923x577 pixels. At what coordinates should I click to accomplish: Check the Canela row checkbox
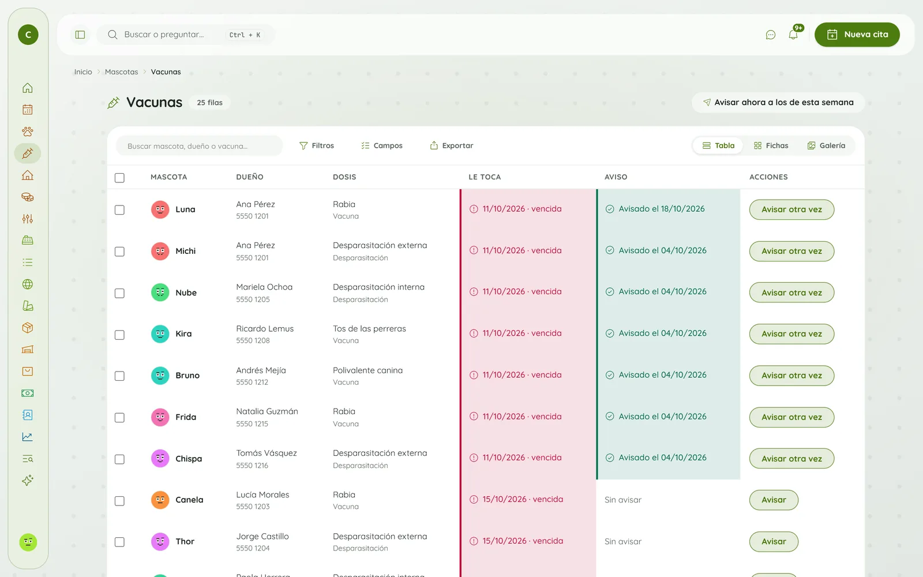coord(119,501)
